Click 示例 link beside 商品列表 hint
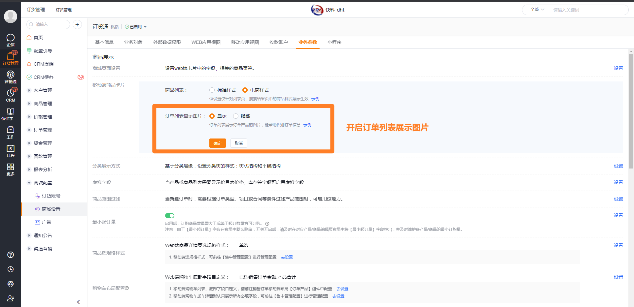Screen dimensions: 634x307 (x=315, y=99)
